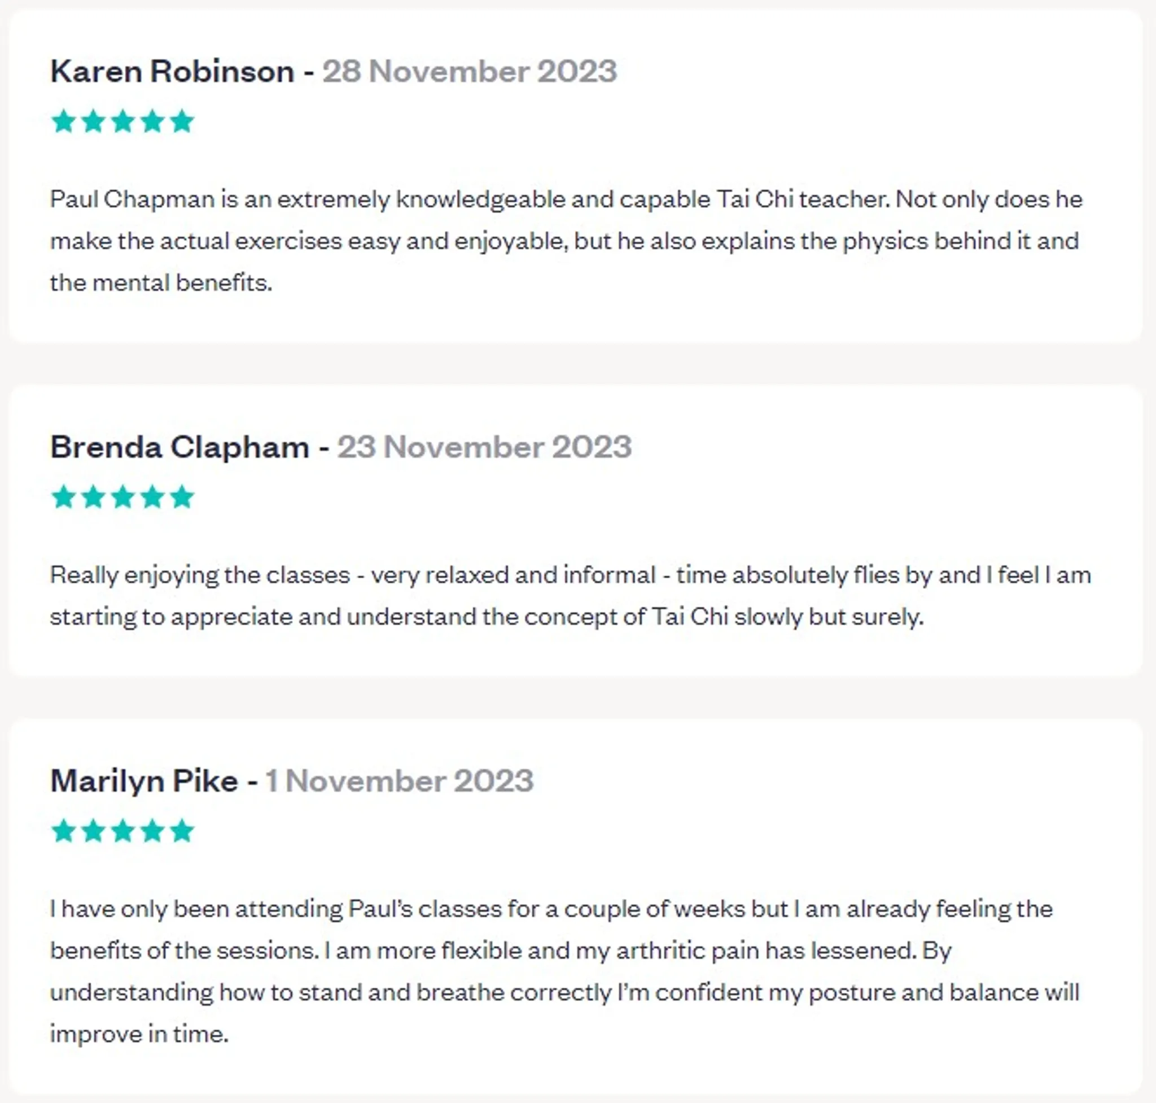Viewport: 1156px width, 1103px height.
Task: Click fourth star in Karen Robinson's rating
Action: pos(153,121)
